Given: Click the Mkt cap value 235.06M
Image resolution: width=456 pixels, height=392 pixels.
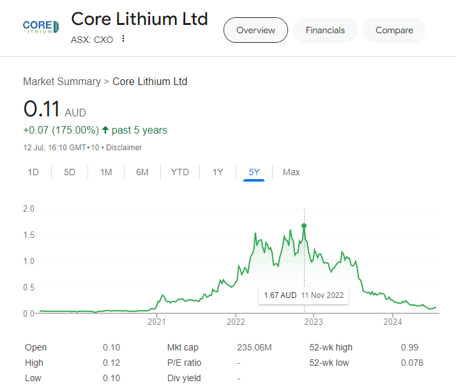Looking at the screenshot, I should click(x=254, y=347).
